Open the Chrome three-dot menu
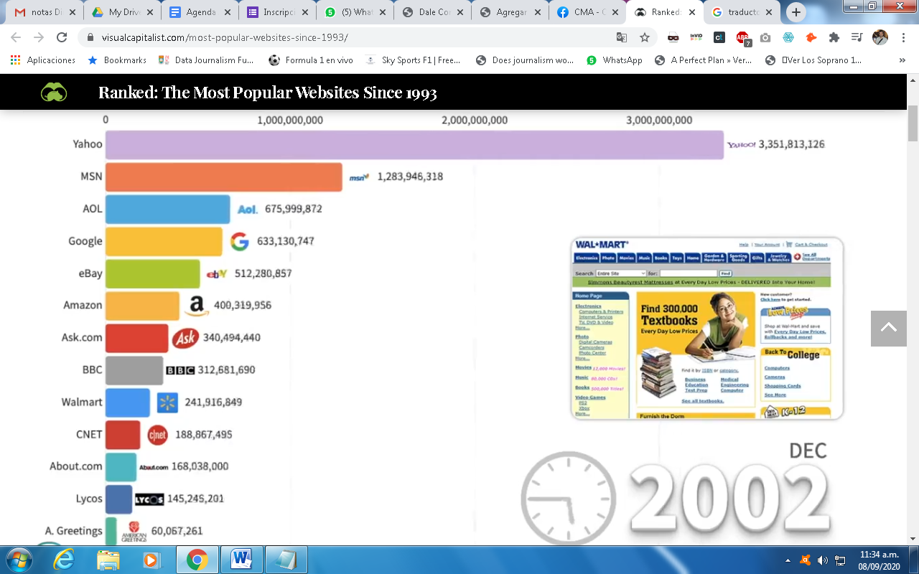Image resolution: width=919 pixels, height=574 pixels. tap(903, 37)
